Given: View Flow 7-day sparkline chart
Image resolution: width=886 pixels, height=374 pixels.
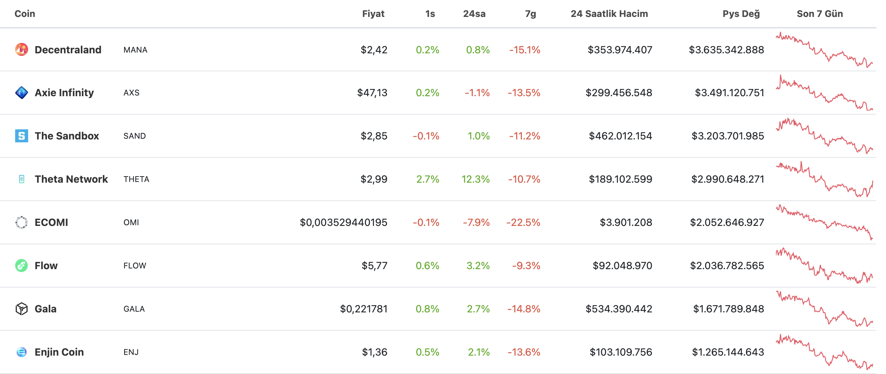Looking at the screenshot, I should (824, 266).
